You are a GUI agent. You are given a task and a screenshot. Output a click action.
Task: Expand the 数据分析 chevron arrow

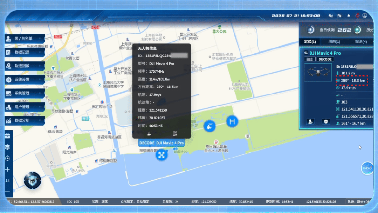click(x=40, y=120)
